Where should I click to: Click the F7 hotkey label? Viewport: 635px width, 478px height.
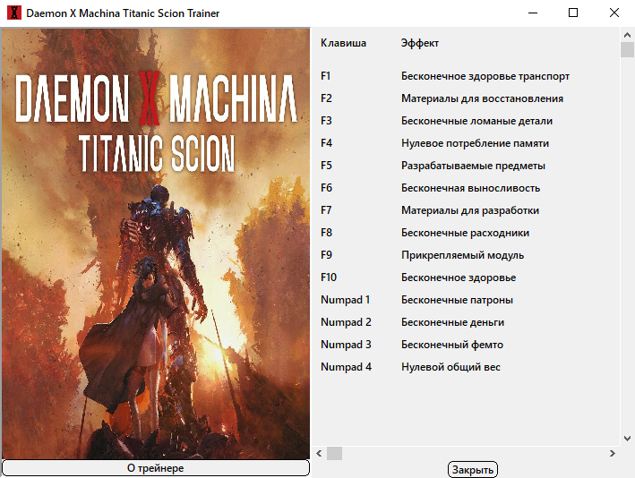coord(326,210)
